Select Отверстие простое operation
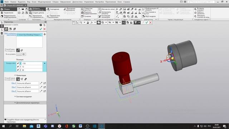This screenshot has width=229, height=129. pyautogui.click(x=87, y=9)
